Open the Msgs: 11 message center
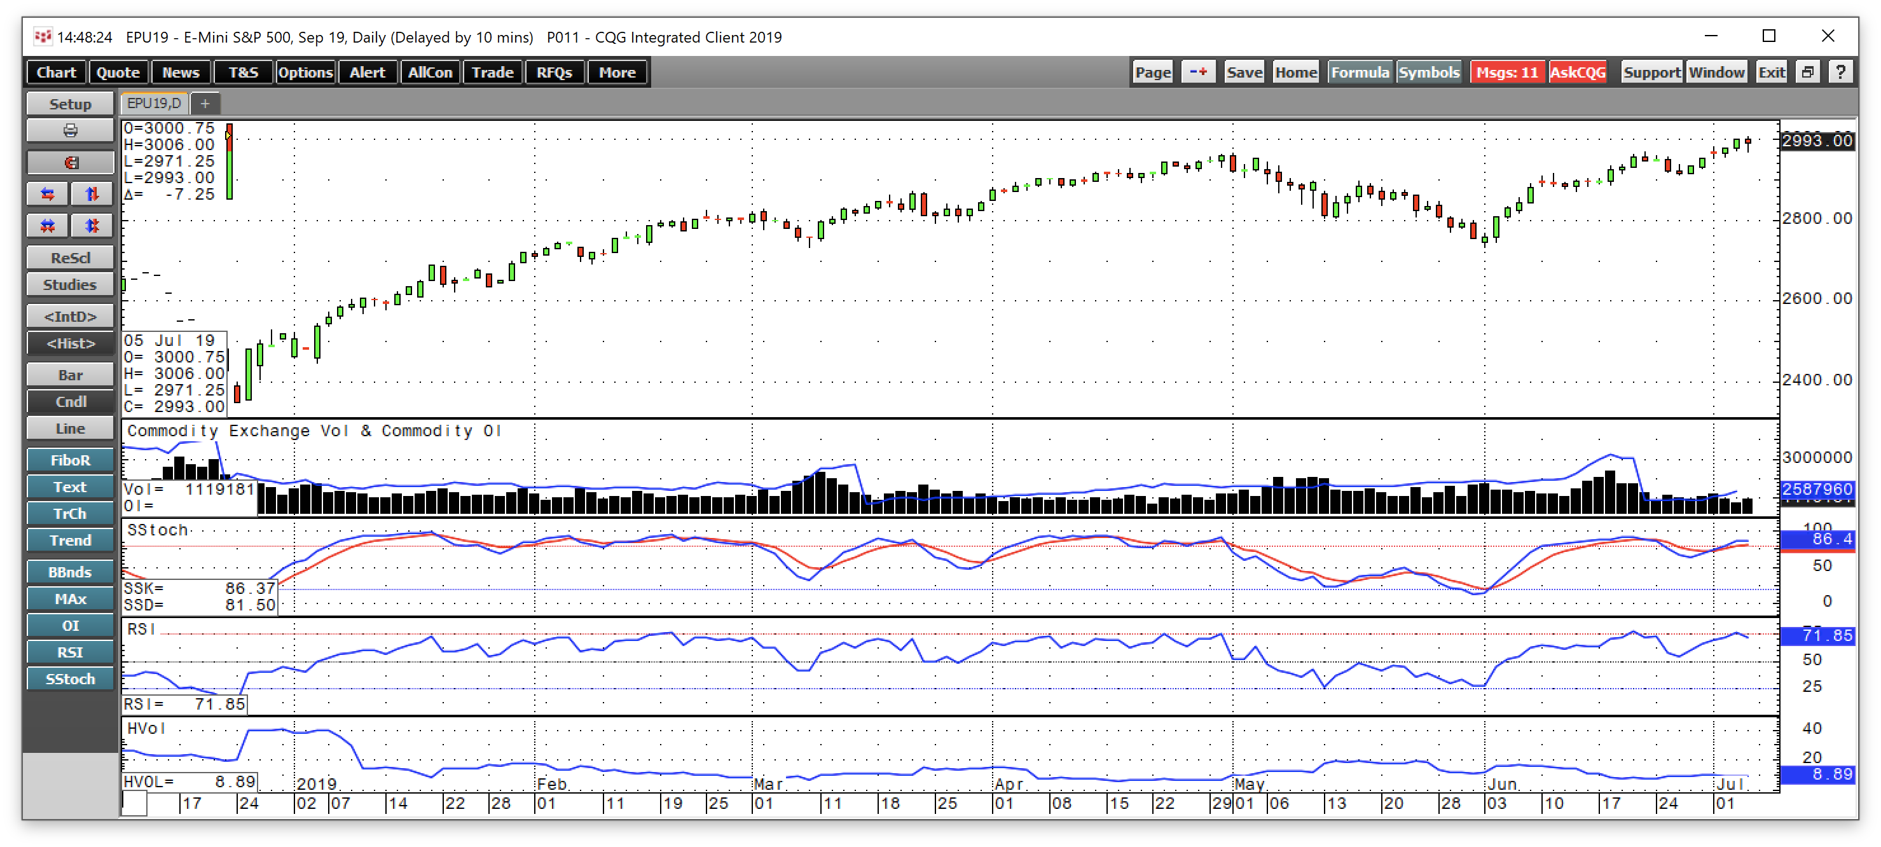Image resolution: width=1881 pixels, height=847 pixels. pyautogui.click(x=1507, y=72)
